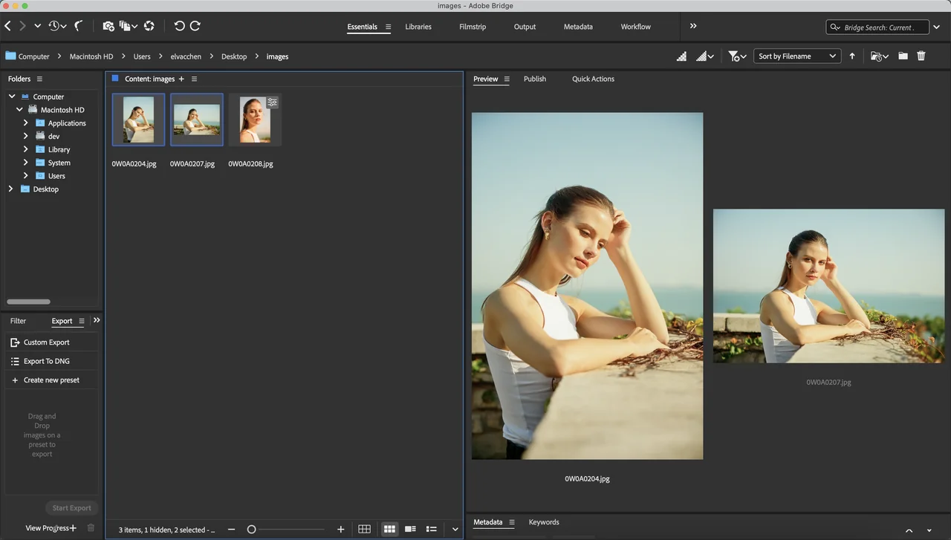Switch to the Filter tab
The height and width of the screenshot is (540, 951).
coord(18,321)
